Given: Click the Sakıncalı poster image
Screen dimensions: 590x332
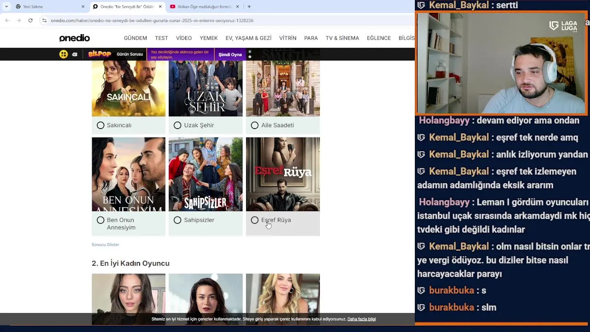Looking at the screenshot, I should pos(129,88).
